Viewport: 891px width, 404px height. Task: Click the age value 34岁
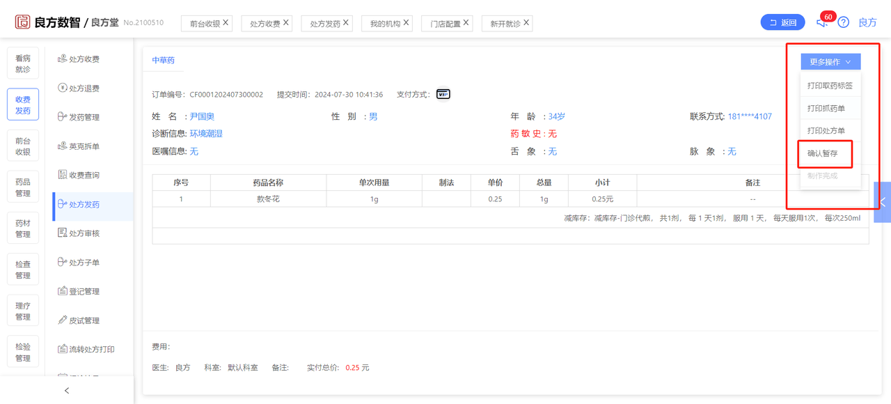coord(557,116)
